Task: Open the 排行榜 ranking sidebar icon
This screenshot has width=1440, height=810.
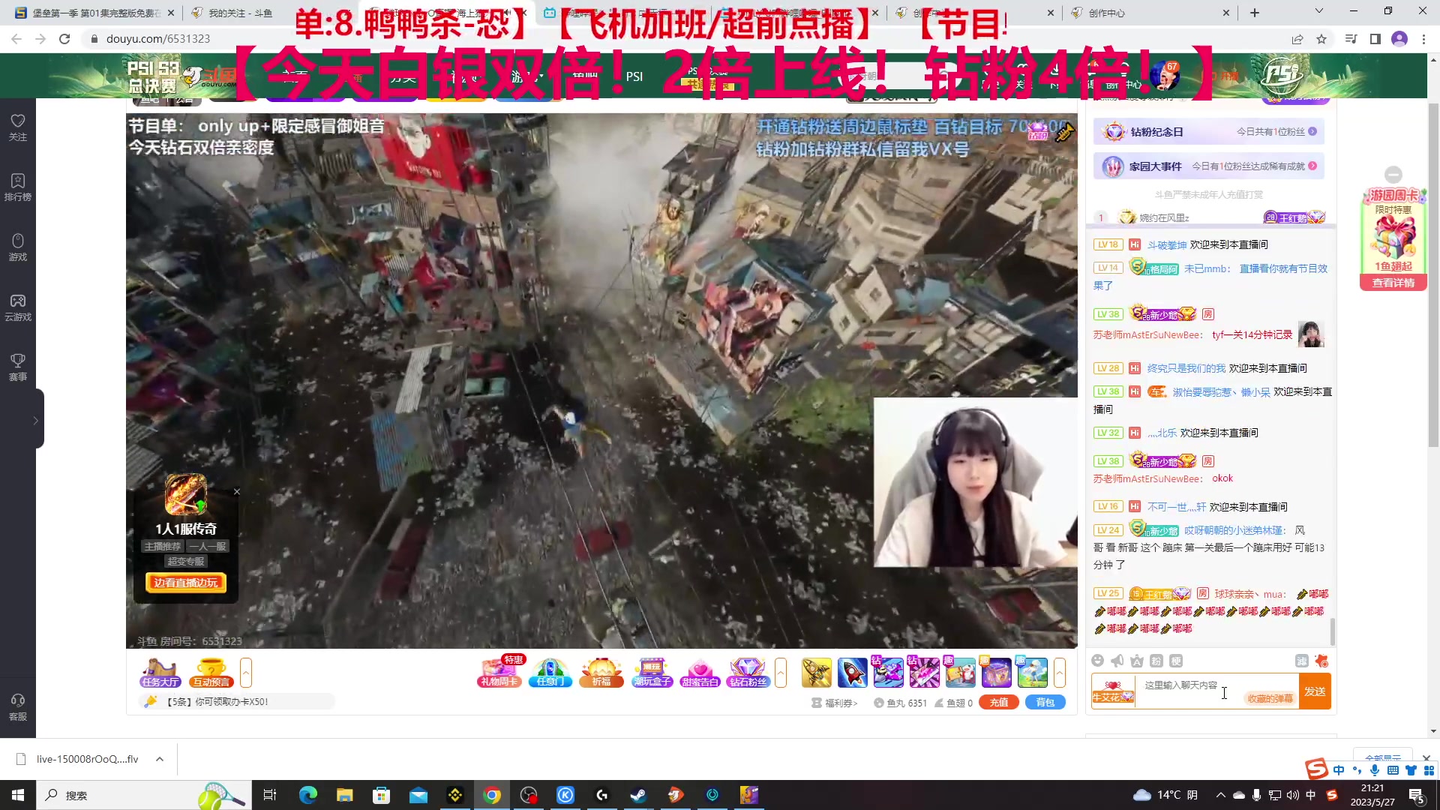Action: 18,187
